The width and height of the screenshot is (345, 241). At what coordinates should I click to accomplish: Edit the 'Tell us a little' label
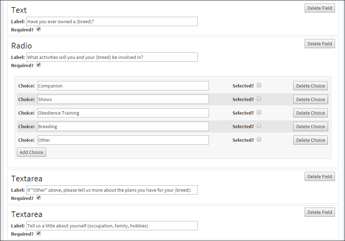coord(112,226)
